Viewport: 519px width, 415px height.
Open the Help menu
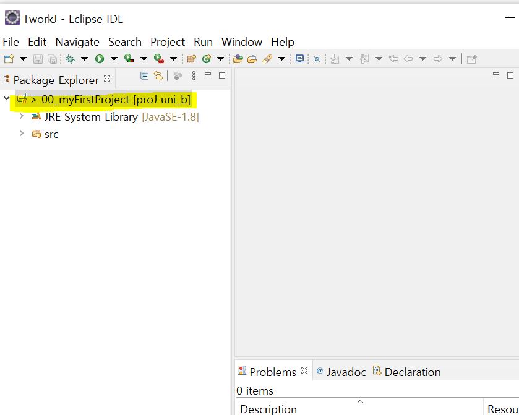tap(282, 42)
